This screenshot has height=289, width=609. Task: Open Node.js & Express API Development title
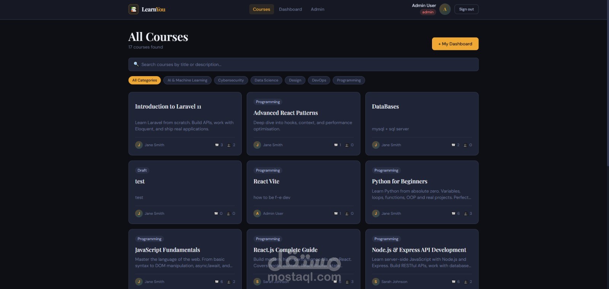click(419, 250)
